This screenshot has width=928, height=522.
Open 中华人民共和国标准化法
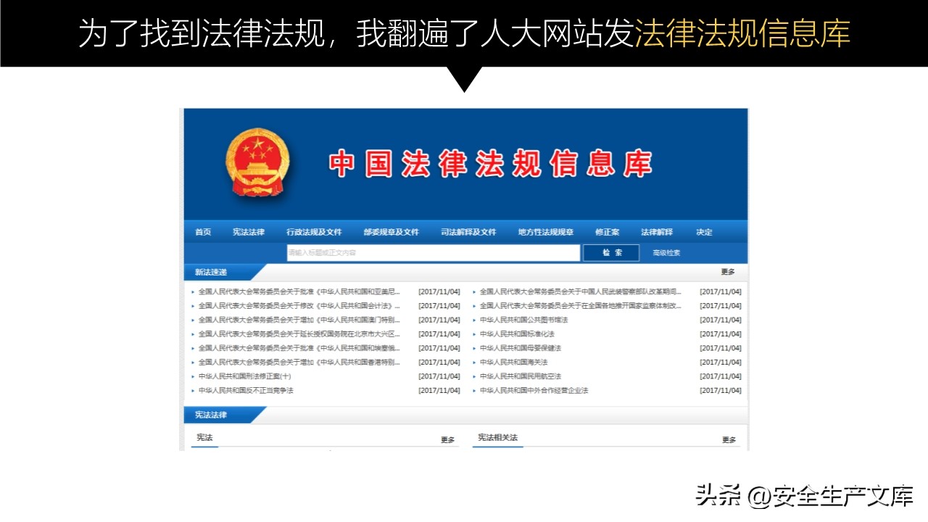(517, 334)
